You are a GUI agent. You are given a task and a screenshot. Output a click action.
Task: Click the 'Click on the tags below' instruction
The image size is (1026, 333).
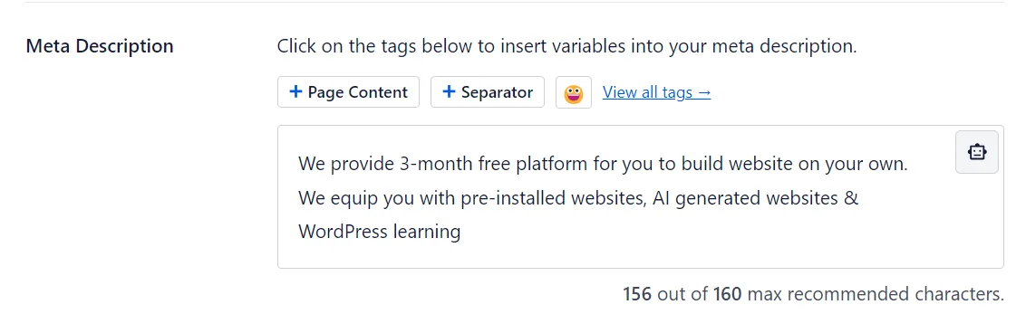(566, 46)
